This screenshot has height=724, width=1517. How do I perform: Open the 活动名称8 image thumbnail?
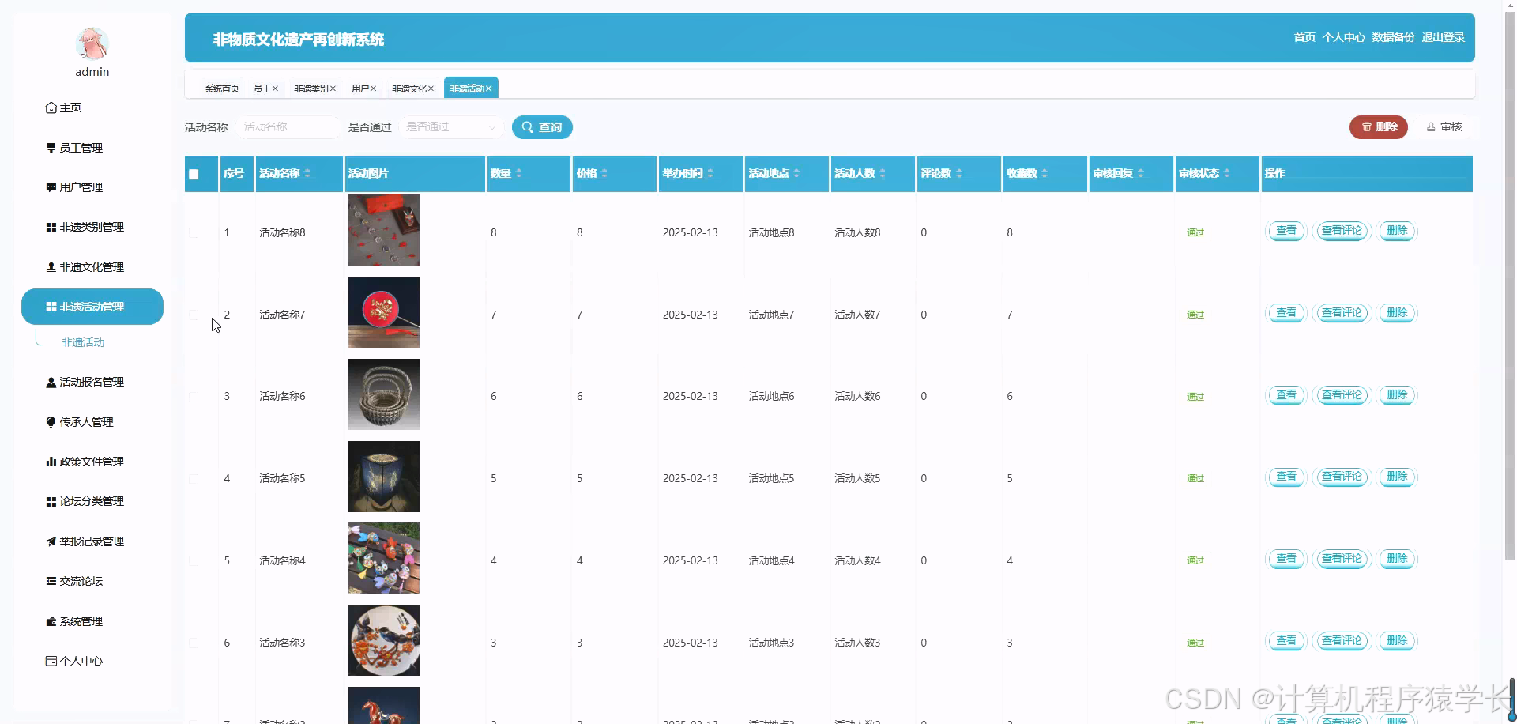pos(384,230)
